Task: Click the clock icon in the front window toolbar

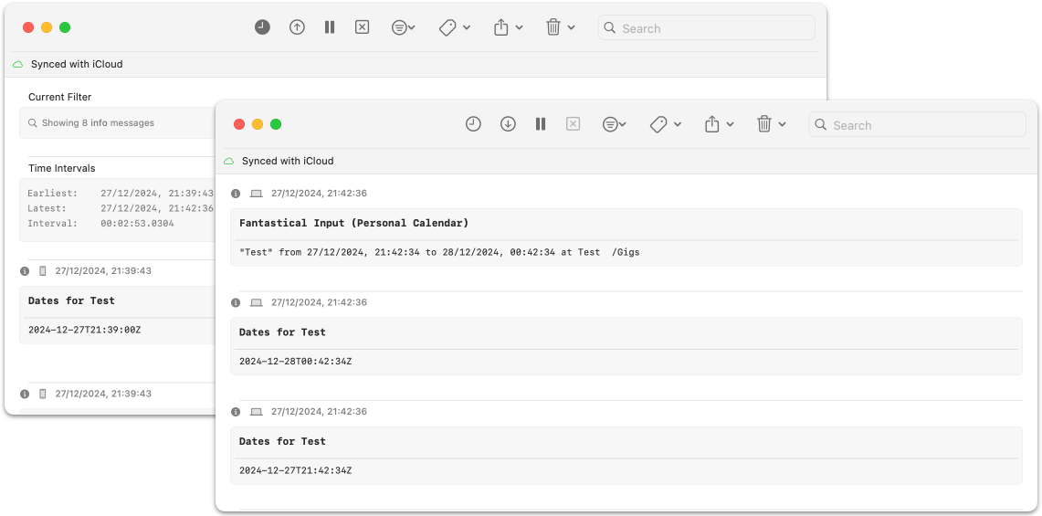Action: coord(473,124)
